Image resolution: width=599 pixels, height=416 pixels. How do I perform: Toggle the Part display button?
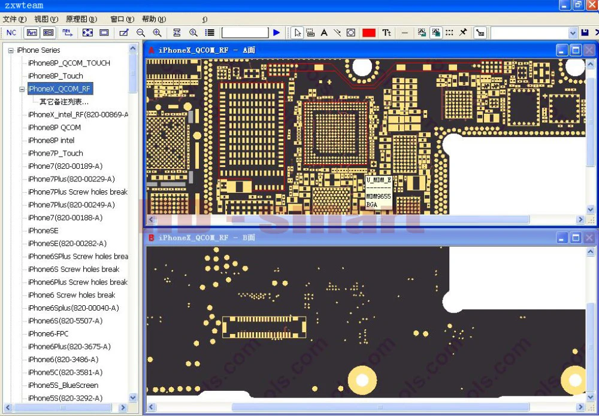32,33
